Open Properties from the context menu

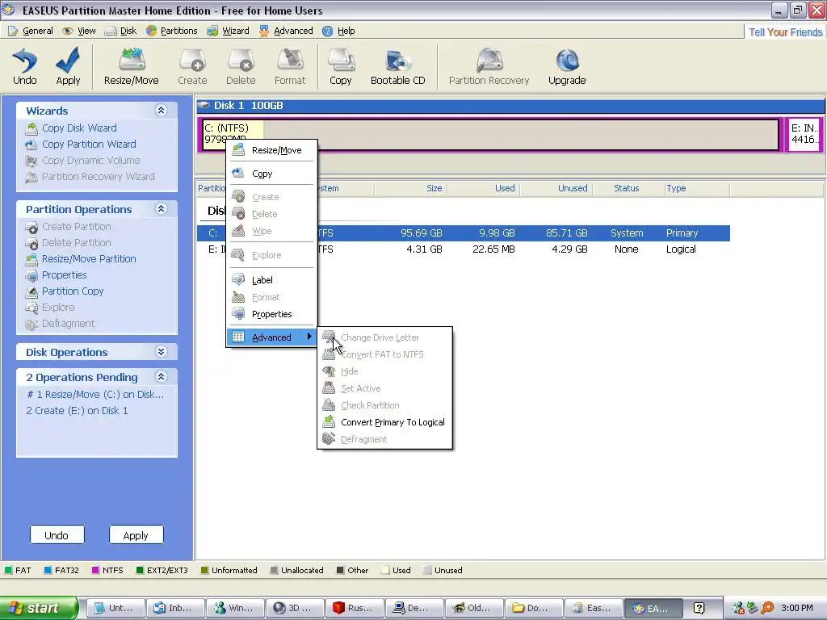pyautogui.click(x=271, y=314)
